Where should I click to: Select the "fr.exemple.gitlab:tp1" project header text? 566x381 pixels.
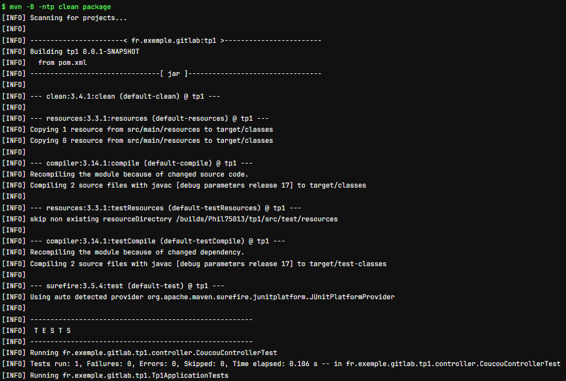(175, 40)
